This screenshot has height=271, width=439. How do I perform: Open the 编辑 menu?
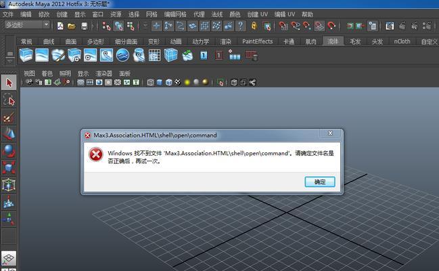pos(26,14)
